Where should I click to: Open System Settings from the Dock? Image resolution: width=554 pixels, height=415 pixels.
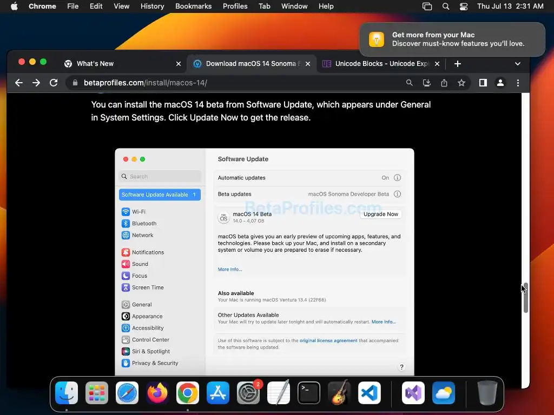point(248,393)
